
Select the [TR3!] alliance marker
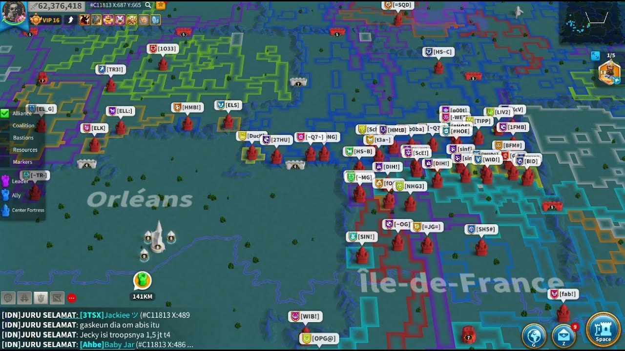point(111,69)
